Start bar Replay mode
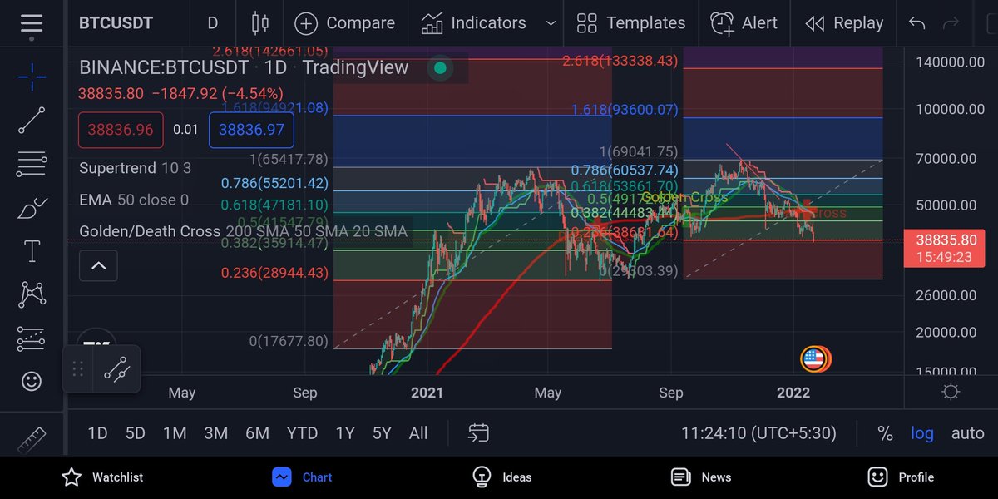This screenshot has height=499, width=998. click(844, 23)
